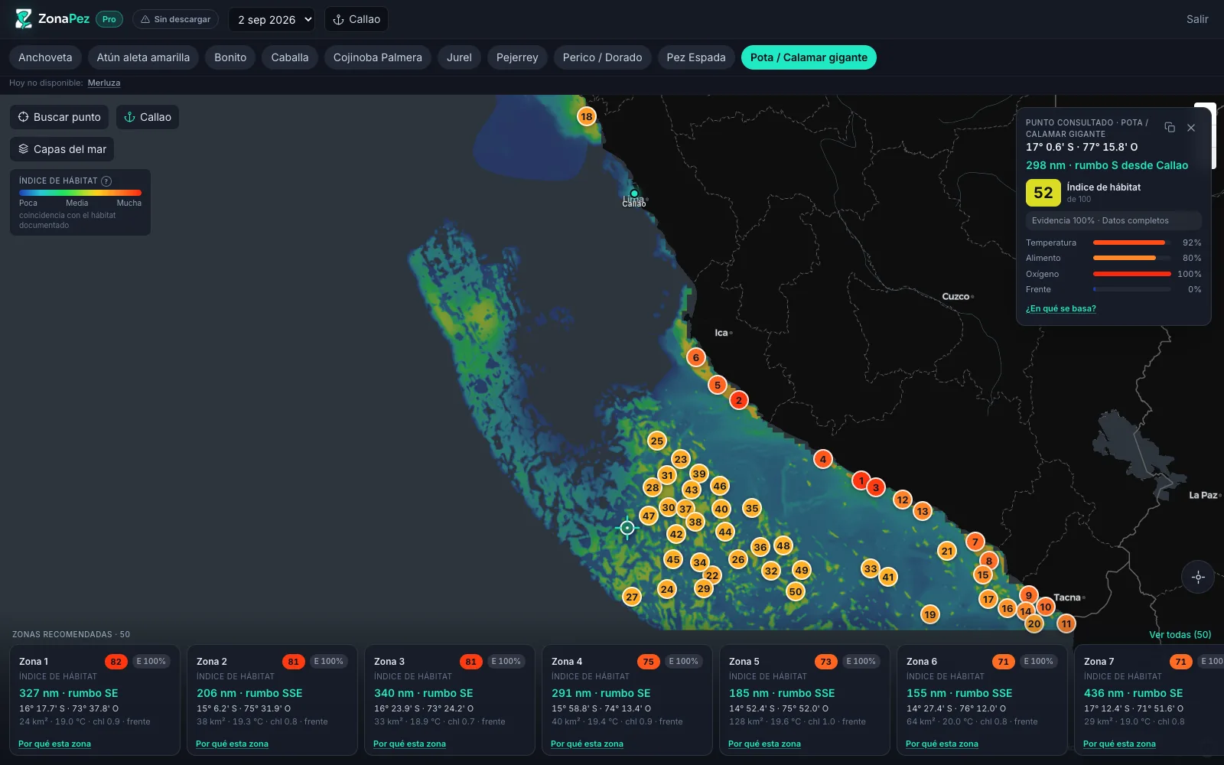Image resolution: width=1224 pixels, height=765 pixels.
Task: Select zone marker 21 on map
Action: pyautogui.click(x=947, y=551)
